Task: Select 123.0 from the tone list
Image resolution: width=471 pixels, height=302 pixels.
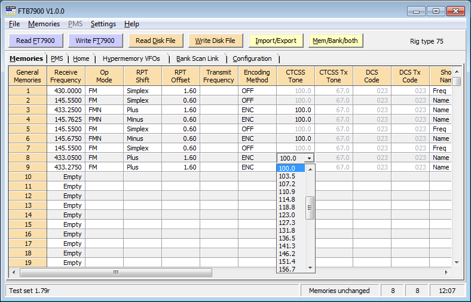Action: (288, 215)
